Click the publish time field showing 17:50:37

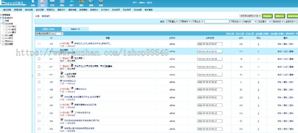210,44
